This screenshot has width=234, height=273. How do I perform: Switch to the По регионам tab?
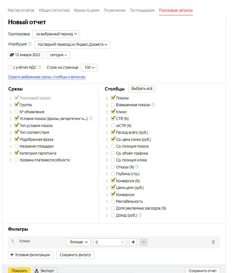pos(115,10)
